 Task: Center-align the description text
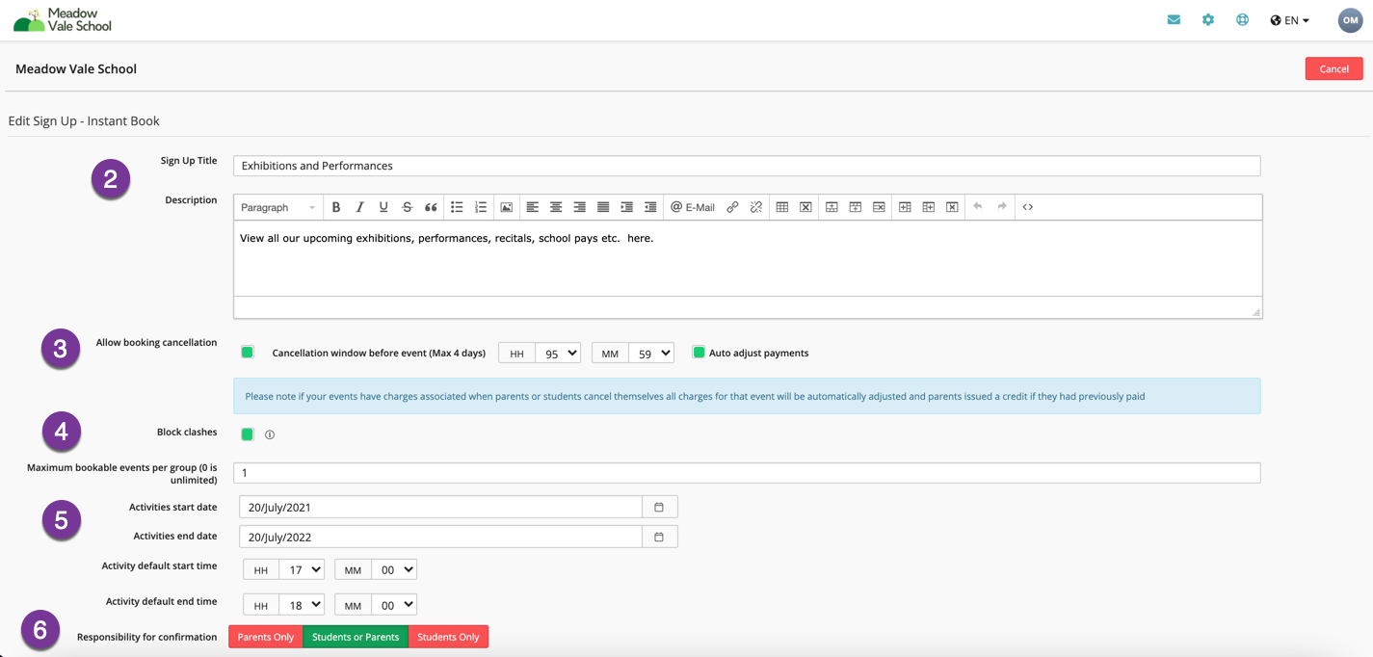(x=556, y=207)
